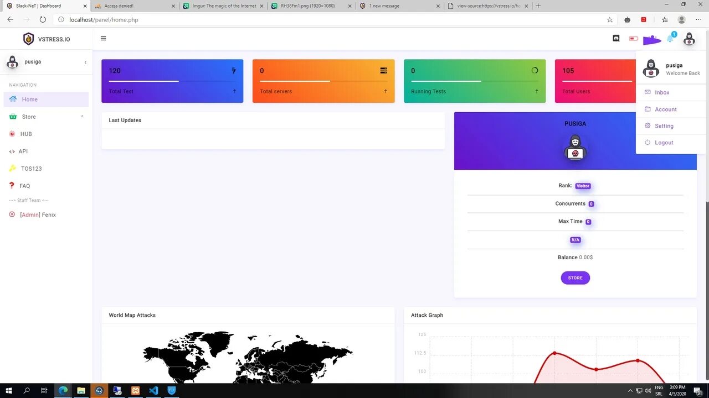Click the Last Updates panel header
The image size is (709, 398).
[x=273, y=121]
